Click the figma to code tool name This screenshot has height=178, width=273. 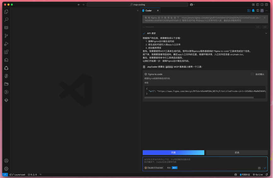(x=155, y=74)
